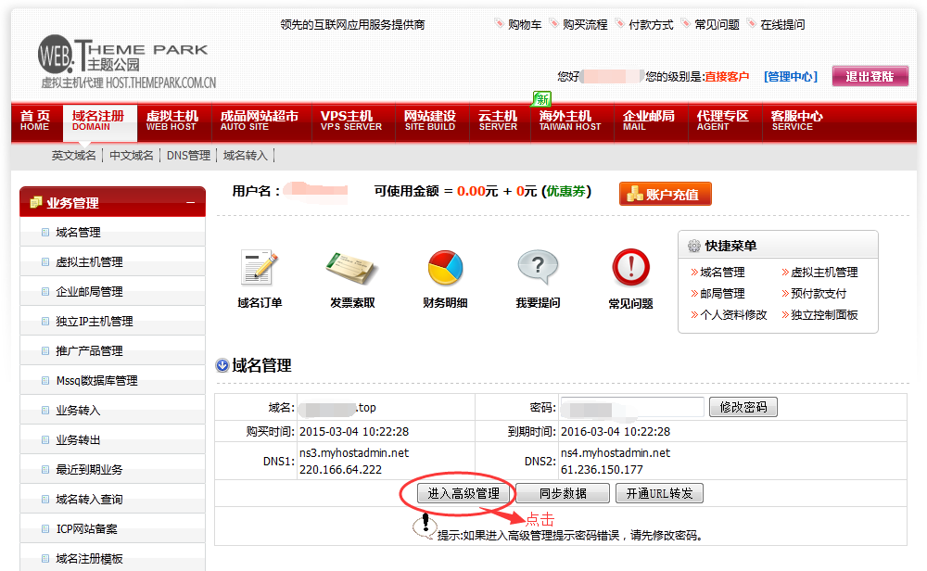Click the 发票索取 checkbook icon

pos(351,268)
